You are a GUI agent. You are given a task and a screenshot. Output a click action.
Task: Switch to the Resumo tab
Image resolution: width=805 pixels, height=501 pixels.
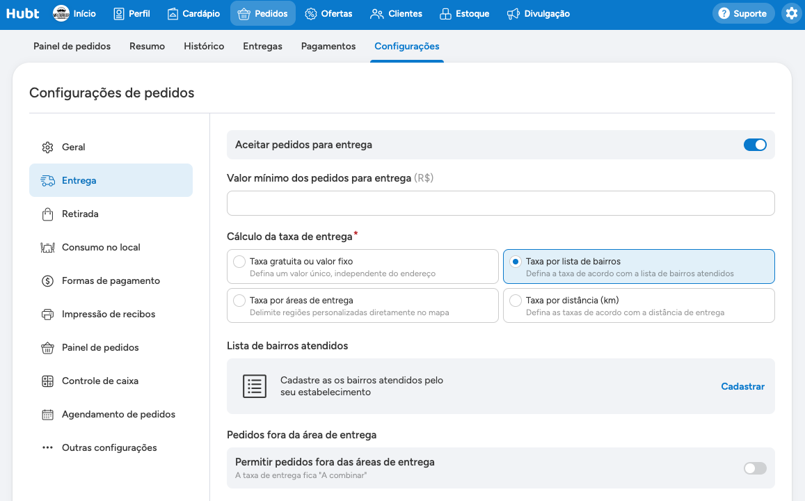click(x=147, y=46)
